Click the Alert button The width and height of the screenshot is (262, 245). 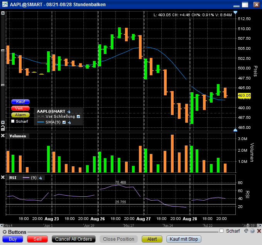[152, 239]
